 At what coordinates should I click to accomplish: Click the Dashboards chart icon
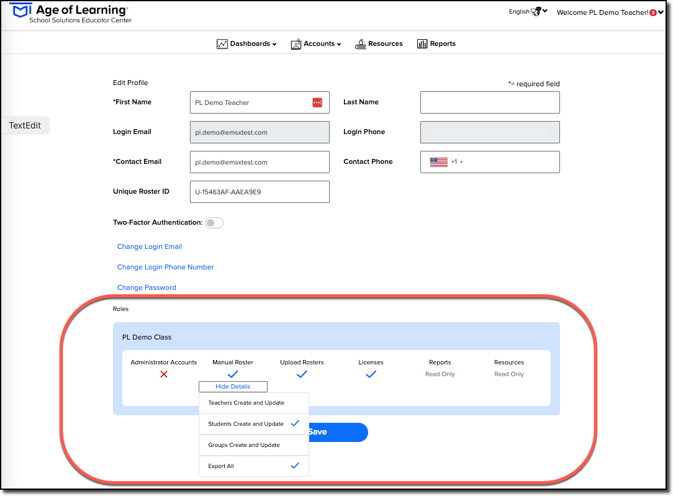coord(222,43)
